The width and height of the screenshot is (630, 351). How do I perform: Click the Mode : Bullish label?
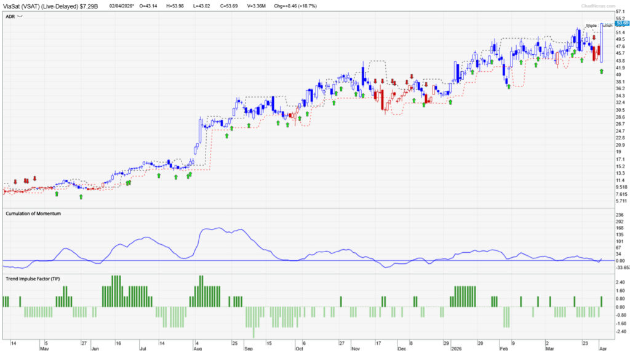tap(599, 26)
